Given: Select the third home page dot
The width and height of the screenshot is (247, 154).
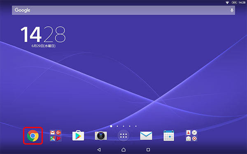Looking at the screenshot, I should pyautogui.click(x=123, y=126).
